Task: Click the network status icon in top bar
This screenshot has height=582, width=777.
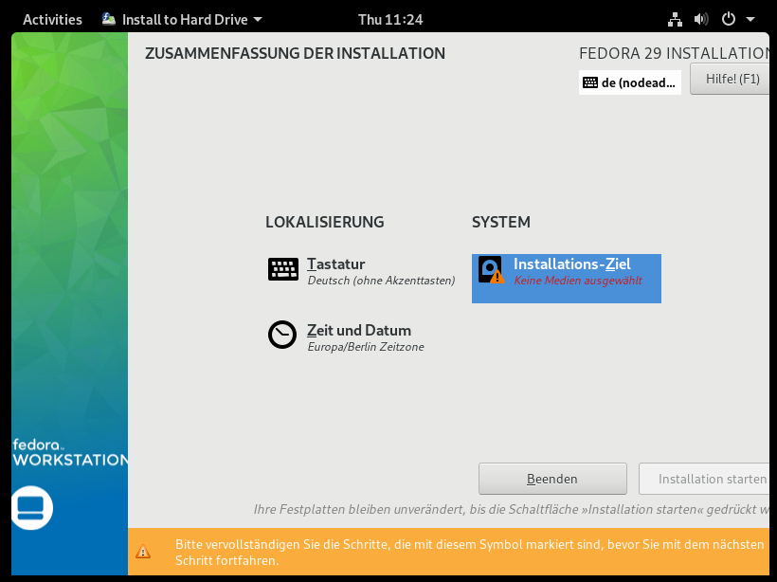Action: (x=675, y=19)
